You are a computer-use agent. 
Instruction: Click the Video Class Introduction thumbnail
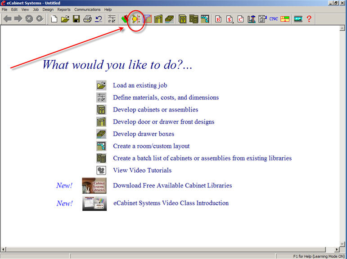[x=95, y=203]
